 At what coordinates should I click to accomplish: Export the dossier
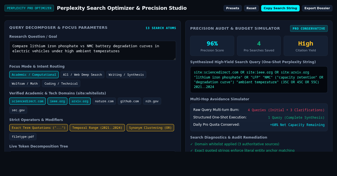317,8
